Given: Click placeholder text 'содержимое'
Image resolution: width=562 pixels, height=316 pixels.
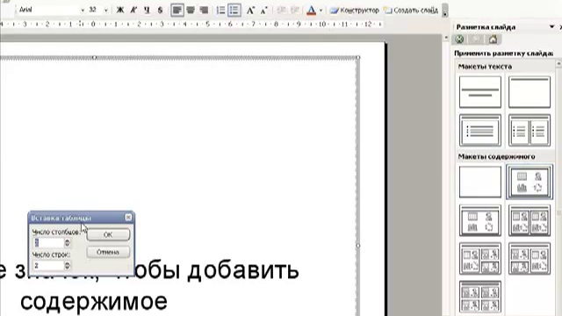Looking at the screenshot, I should tap(94, 301).
